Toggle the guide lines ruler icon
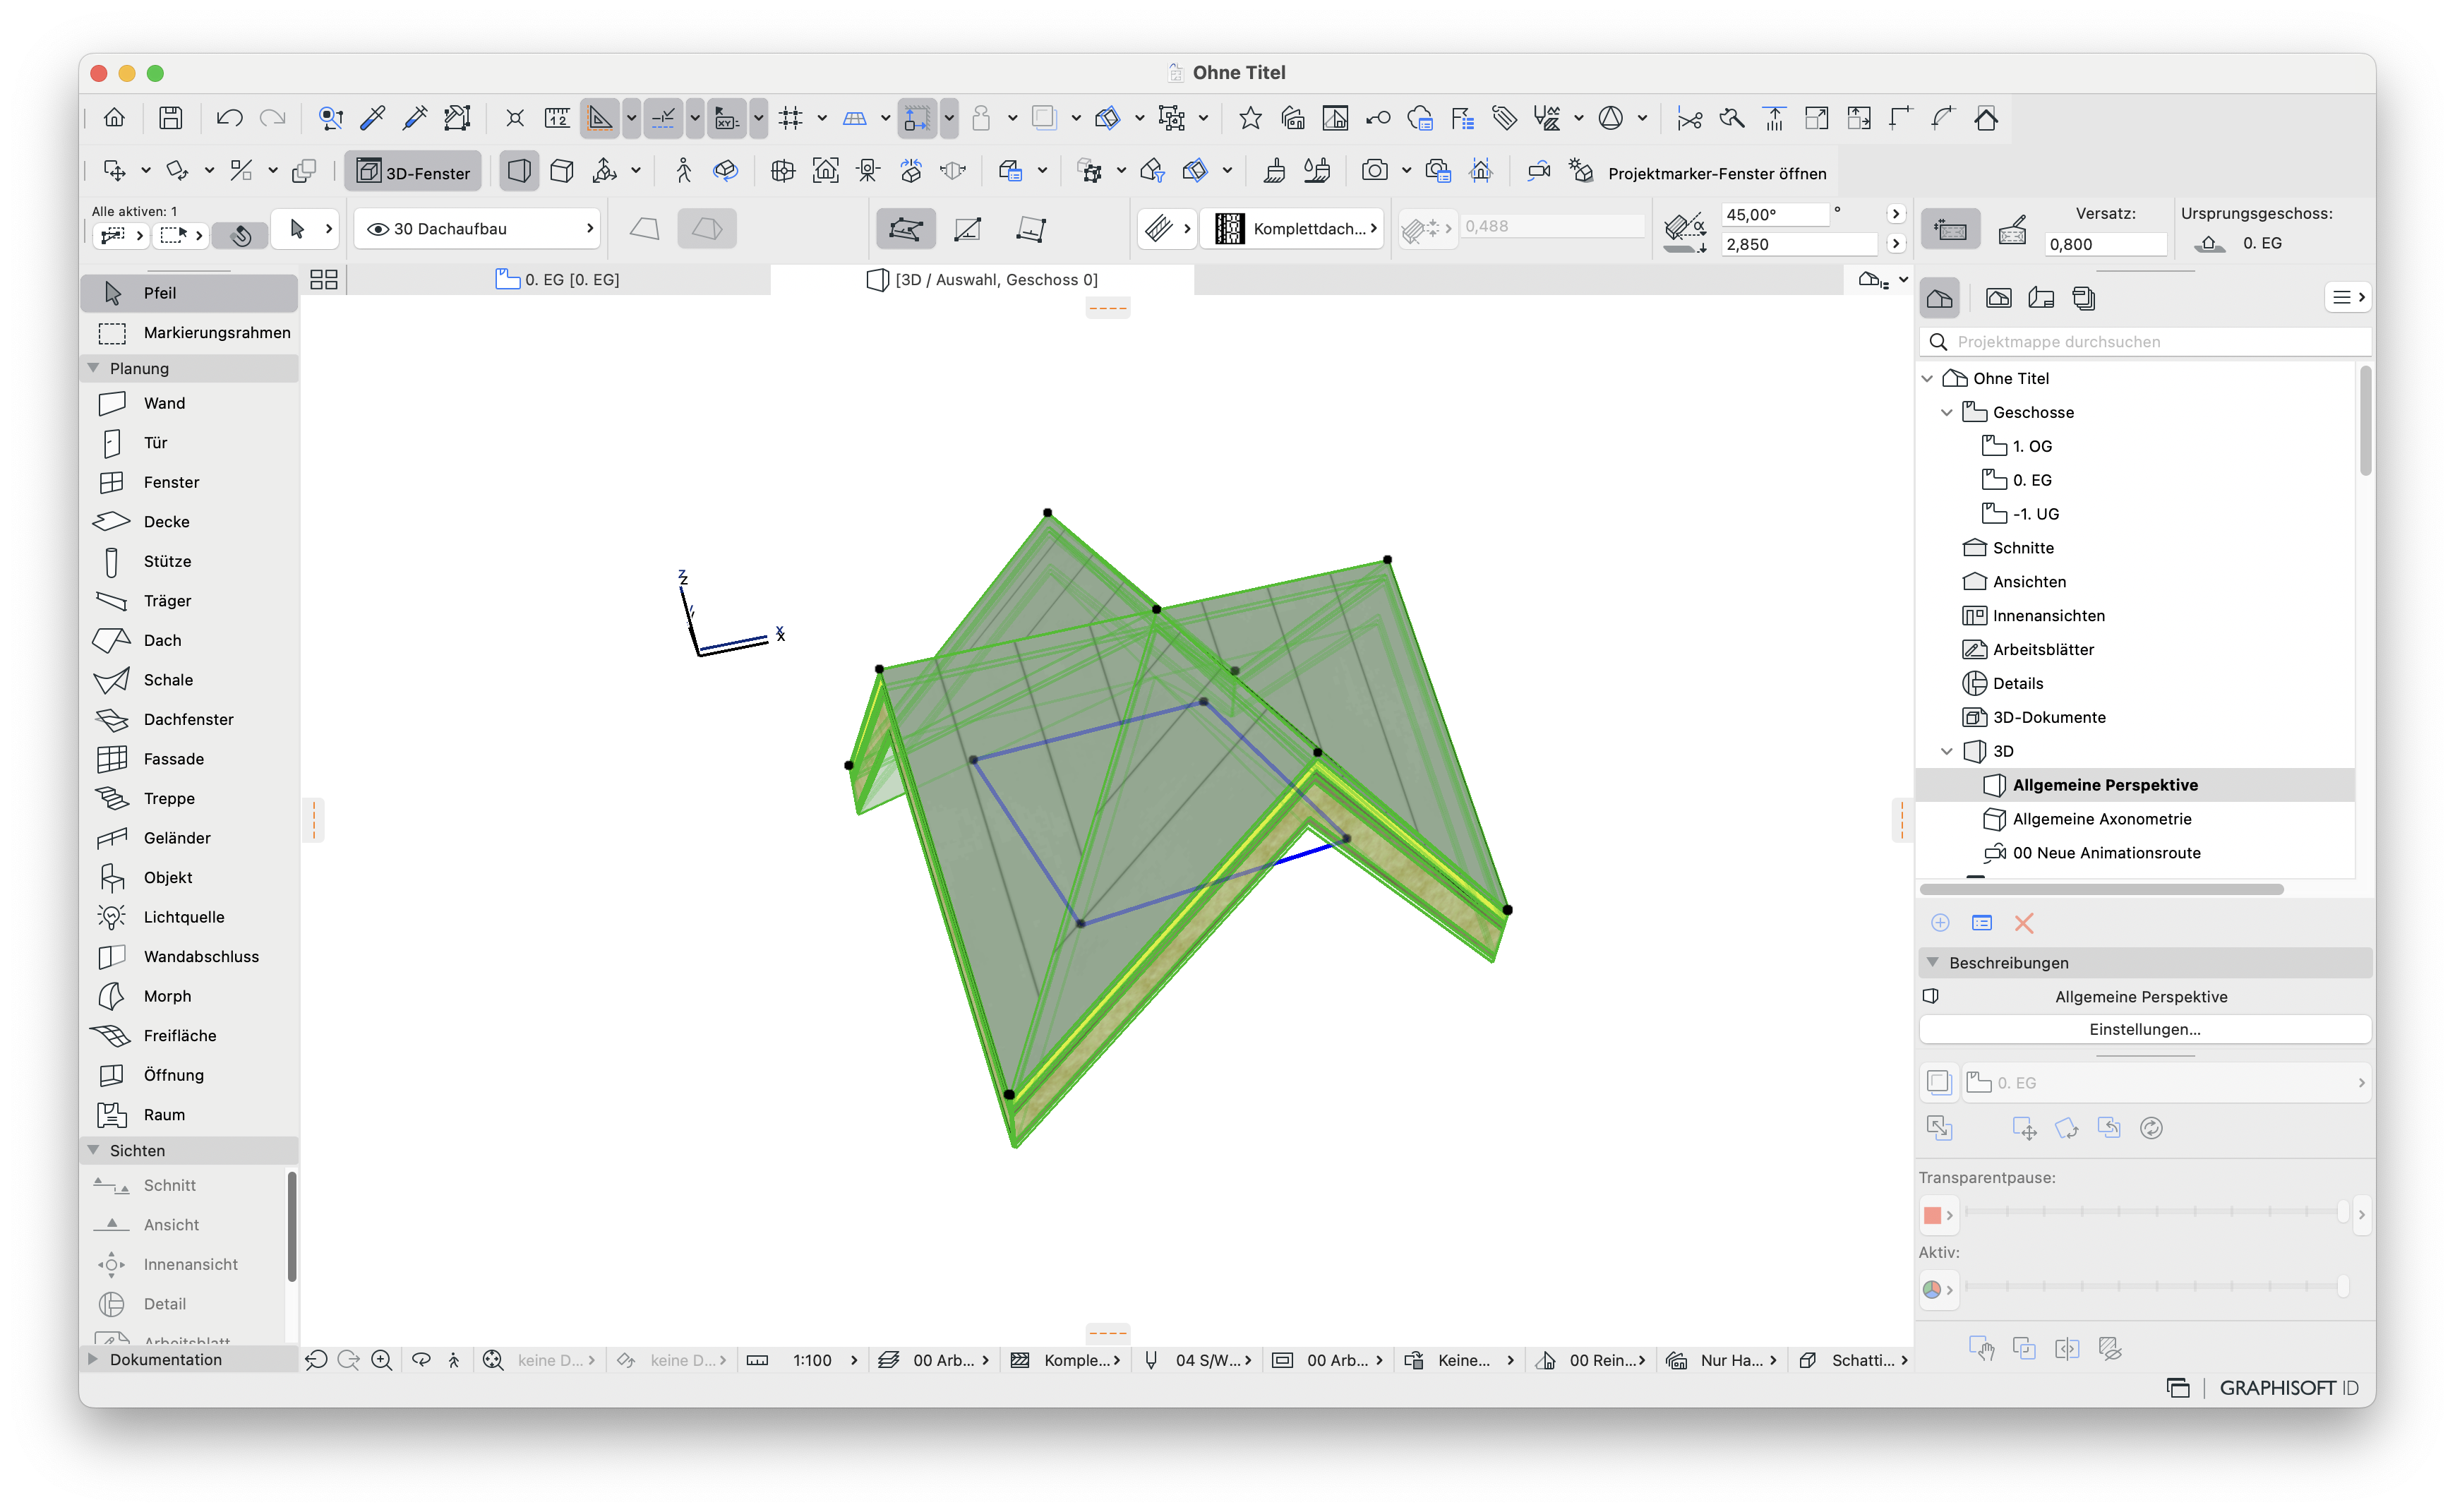Image resolution: width=2455 pixels, height=1512 pixels. point(599,118)
